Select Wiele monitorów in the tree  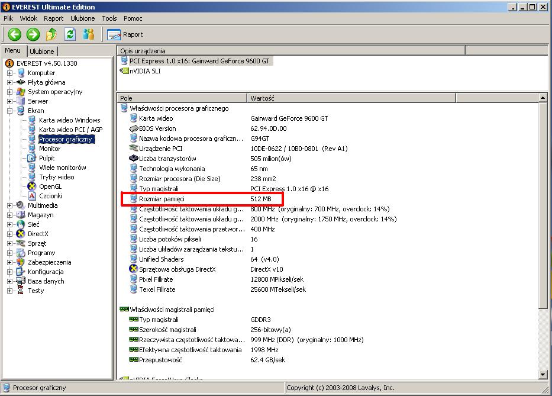[x=63, y=168]
